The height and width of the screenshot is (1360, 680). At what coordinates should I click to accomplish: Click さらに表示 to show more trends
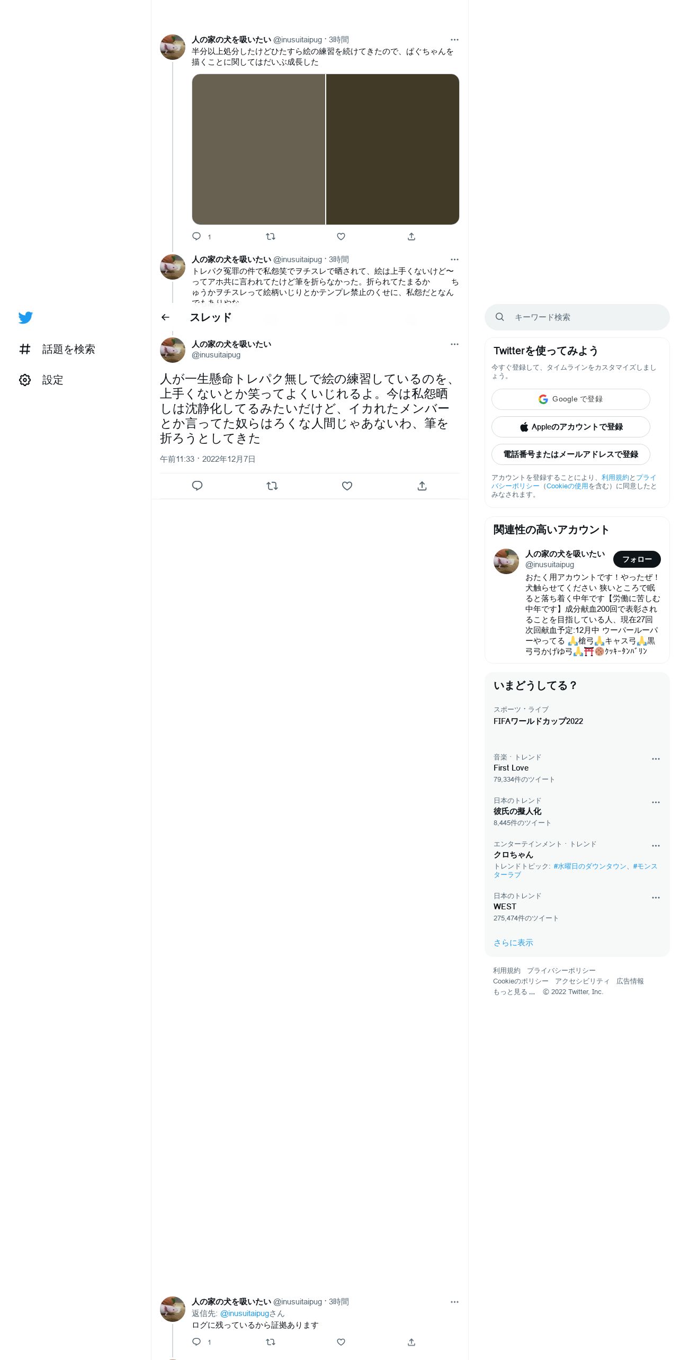(x=513, y=943)
